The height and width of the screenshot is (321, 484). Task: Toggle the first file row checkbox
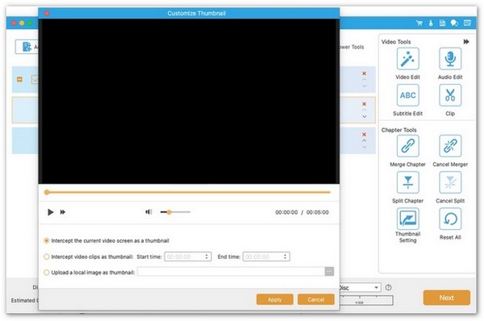tap(35, 80)
